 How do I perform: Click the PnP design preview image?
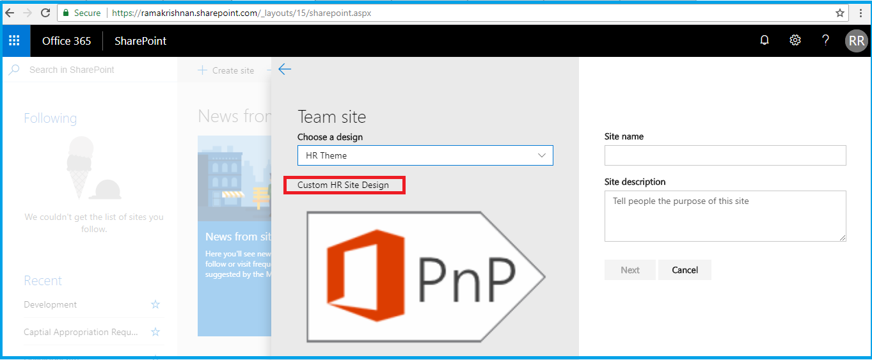coord(425,278)
